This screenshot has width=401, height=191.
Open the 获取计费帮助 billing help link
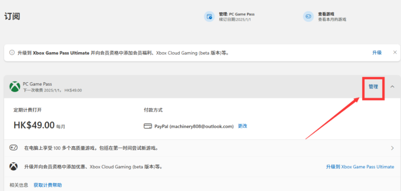(47, 185)
